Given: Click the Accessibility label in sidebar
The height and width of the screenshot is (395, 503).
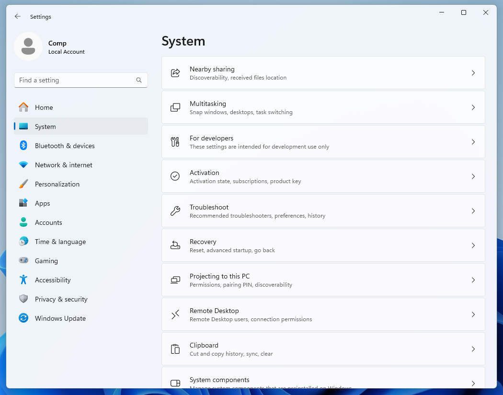Looking at the screenshot, I should 53,280.
